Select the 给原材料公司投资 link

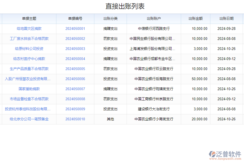tap(29, 49)
